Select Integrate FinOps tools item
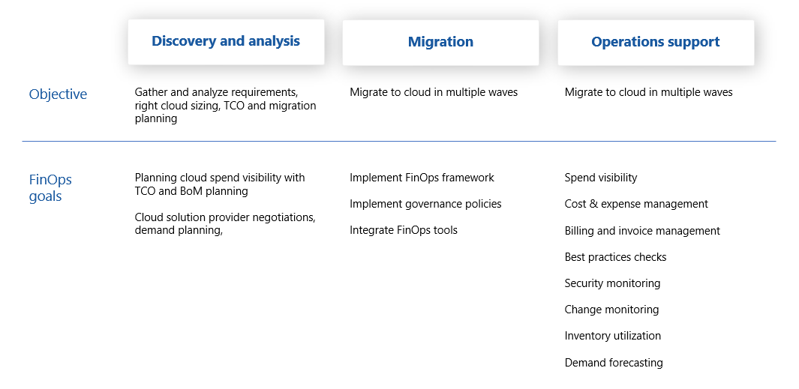The height and width of the screenshot is (389, 799). pos(404,230)
